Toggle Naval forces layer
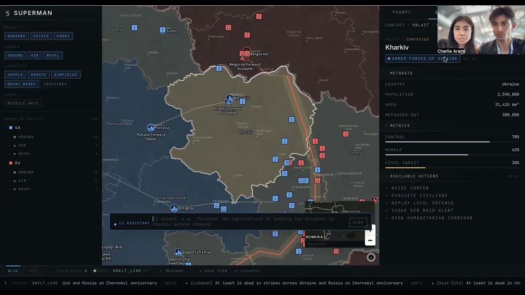Screen dimensions: 525x295 click(53, 55)
